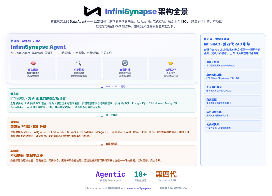Click the LLM-Native RAG caption
Screen dimensions: 272x196
click(166, 180)
